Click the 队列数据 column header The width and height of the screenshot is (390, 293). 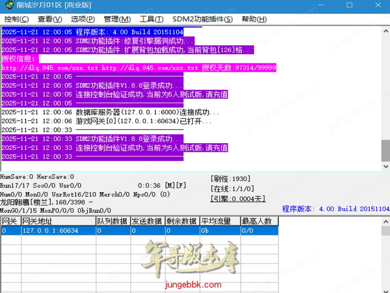click(113, 221)
